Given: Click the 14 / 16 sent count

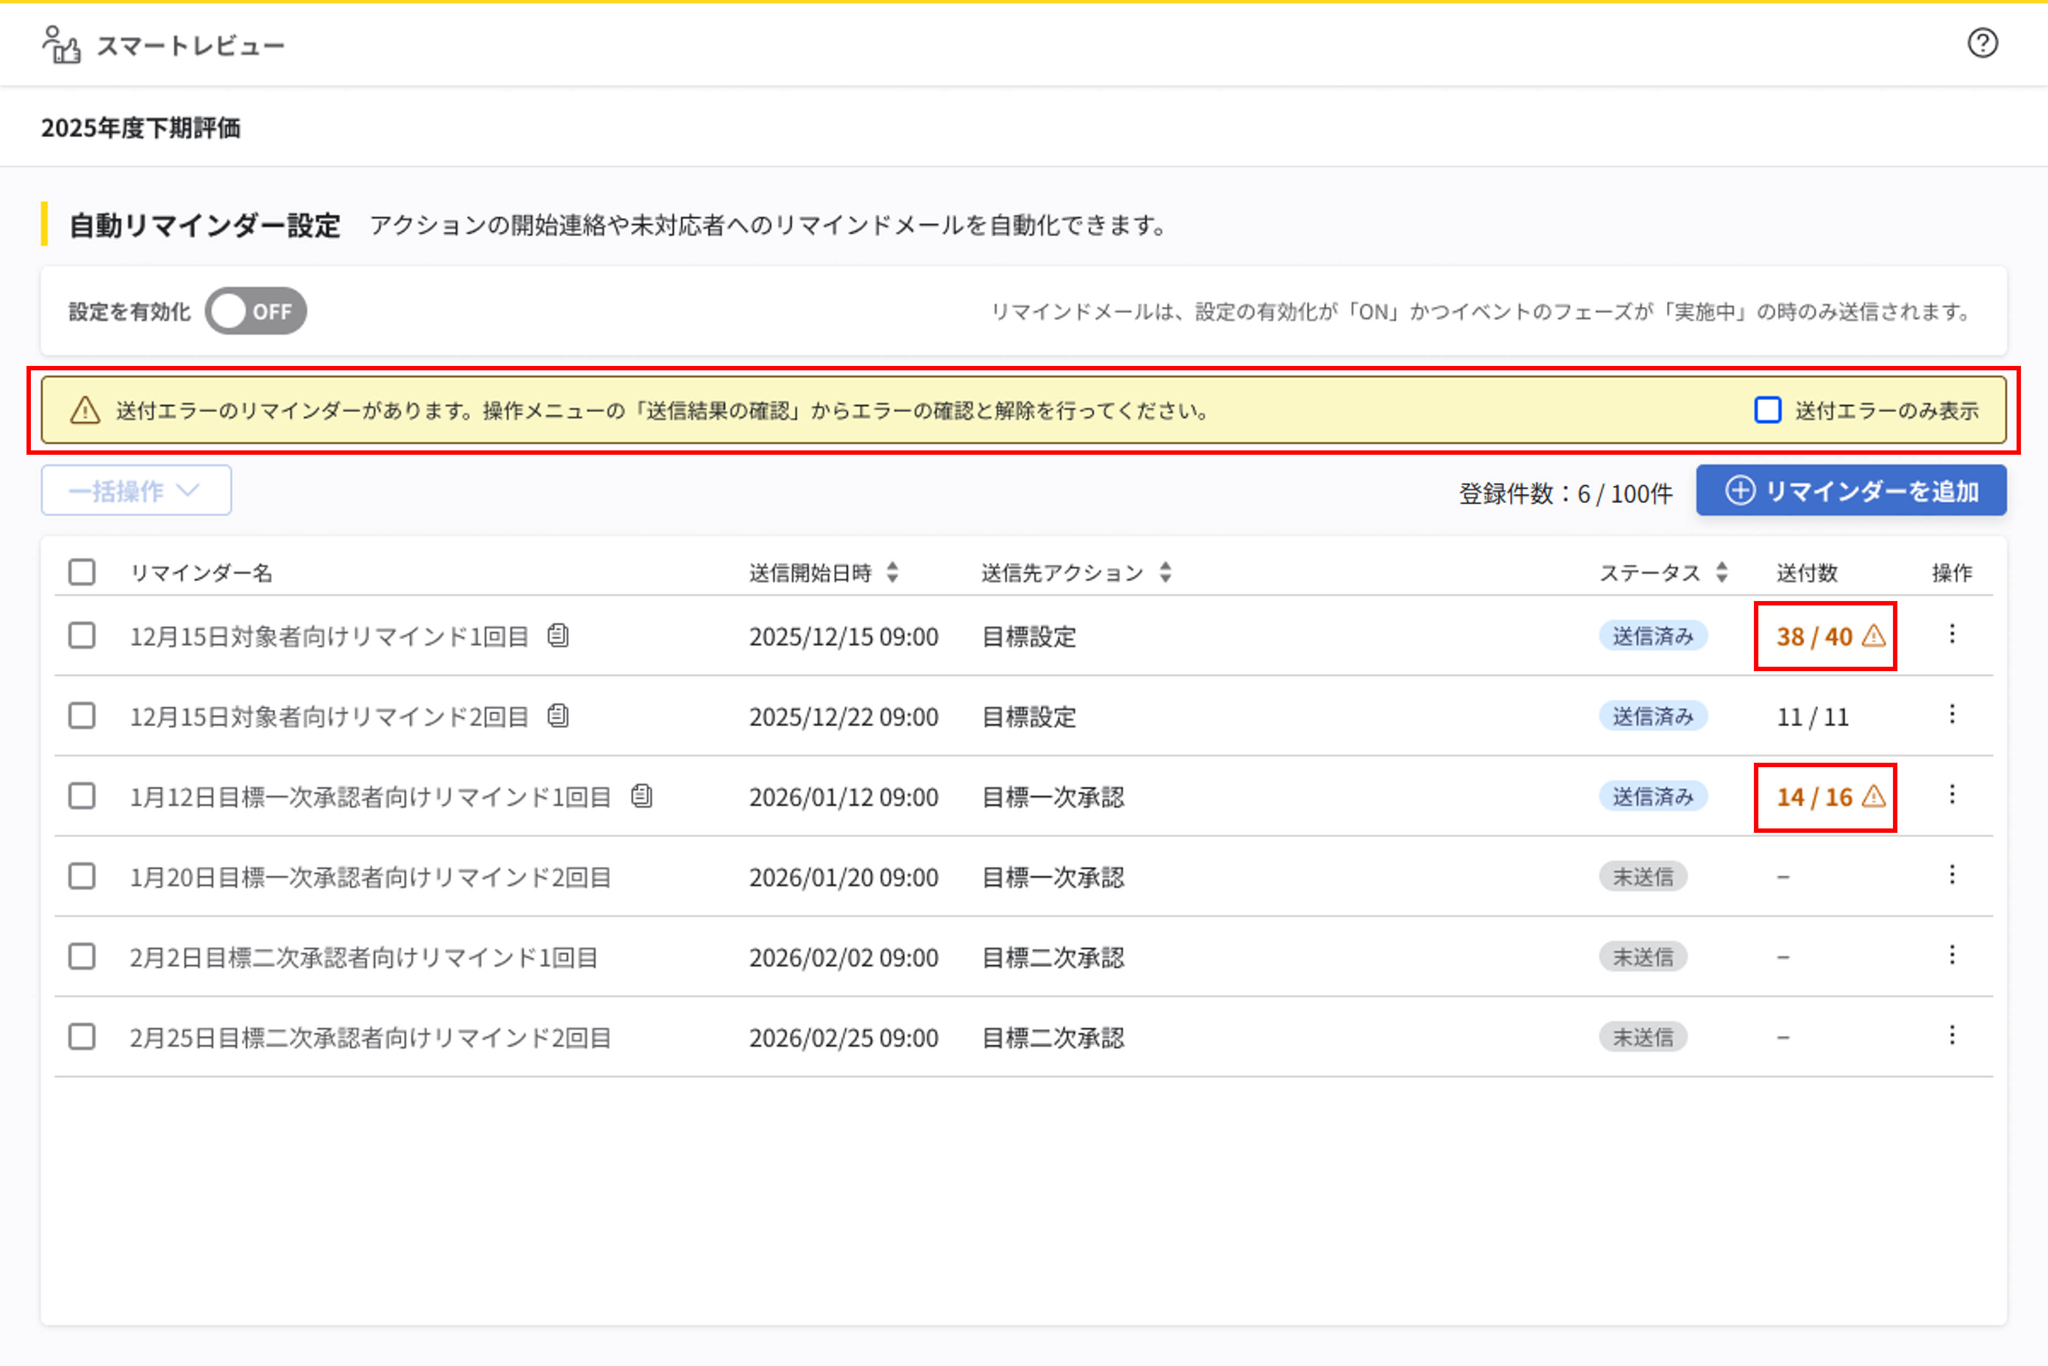Looking at the screenshot, I should (1815, 797).
